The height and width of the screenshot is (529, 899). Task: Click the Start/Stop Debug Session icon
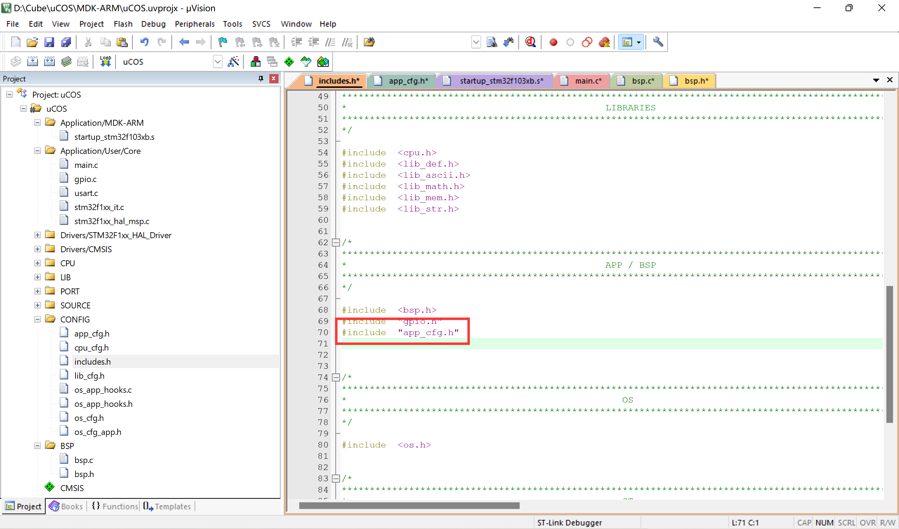pyautogui.click(x=531, y=42)
